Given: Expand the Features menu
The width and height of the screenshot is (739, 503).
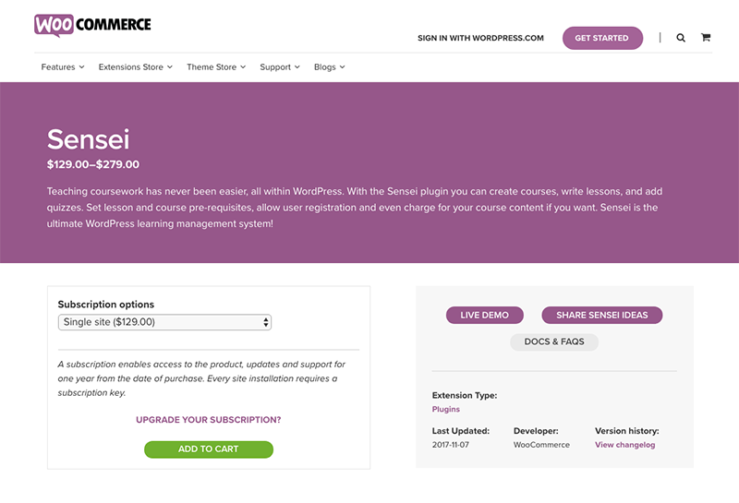Looking at the screenshot, I should 63,67.
